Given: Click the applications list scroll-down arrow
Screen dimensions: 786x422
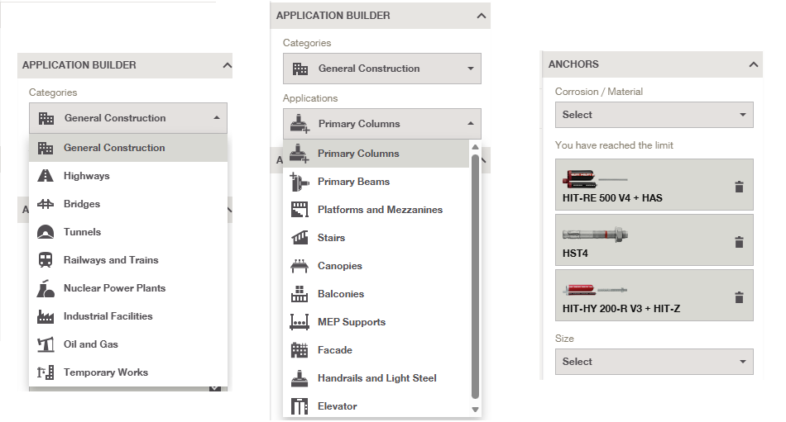Looking at the screenshot, I should (475, 410).
